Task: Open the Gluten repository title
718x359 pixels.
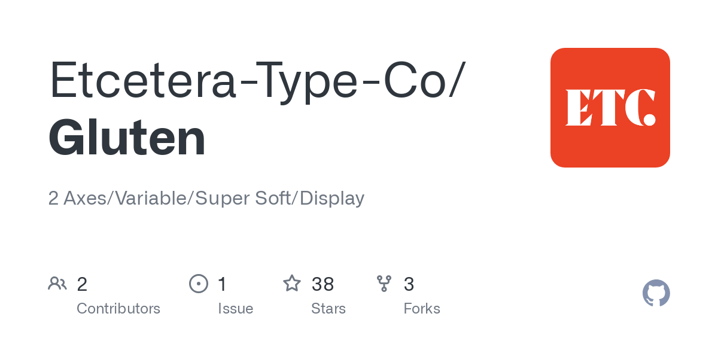Action: point(127,138)
